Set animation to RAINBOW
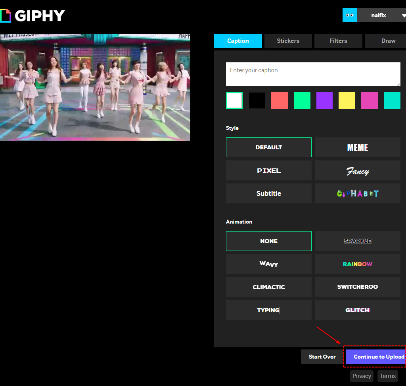406x386 pixels. pos(358,264)
